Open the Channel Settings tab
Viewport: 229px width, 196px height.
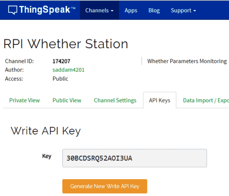click(x=115, y=100)
